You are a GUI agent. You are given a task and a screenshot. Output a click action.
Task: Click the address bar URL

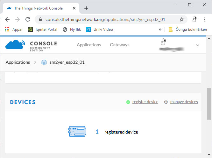[105, 19]
